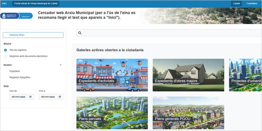This screenshot has width=262, height=131.
Task: Go to Inici in top bar
Action: click(x=4, y=4)
